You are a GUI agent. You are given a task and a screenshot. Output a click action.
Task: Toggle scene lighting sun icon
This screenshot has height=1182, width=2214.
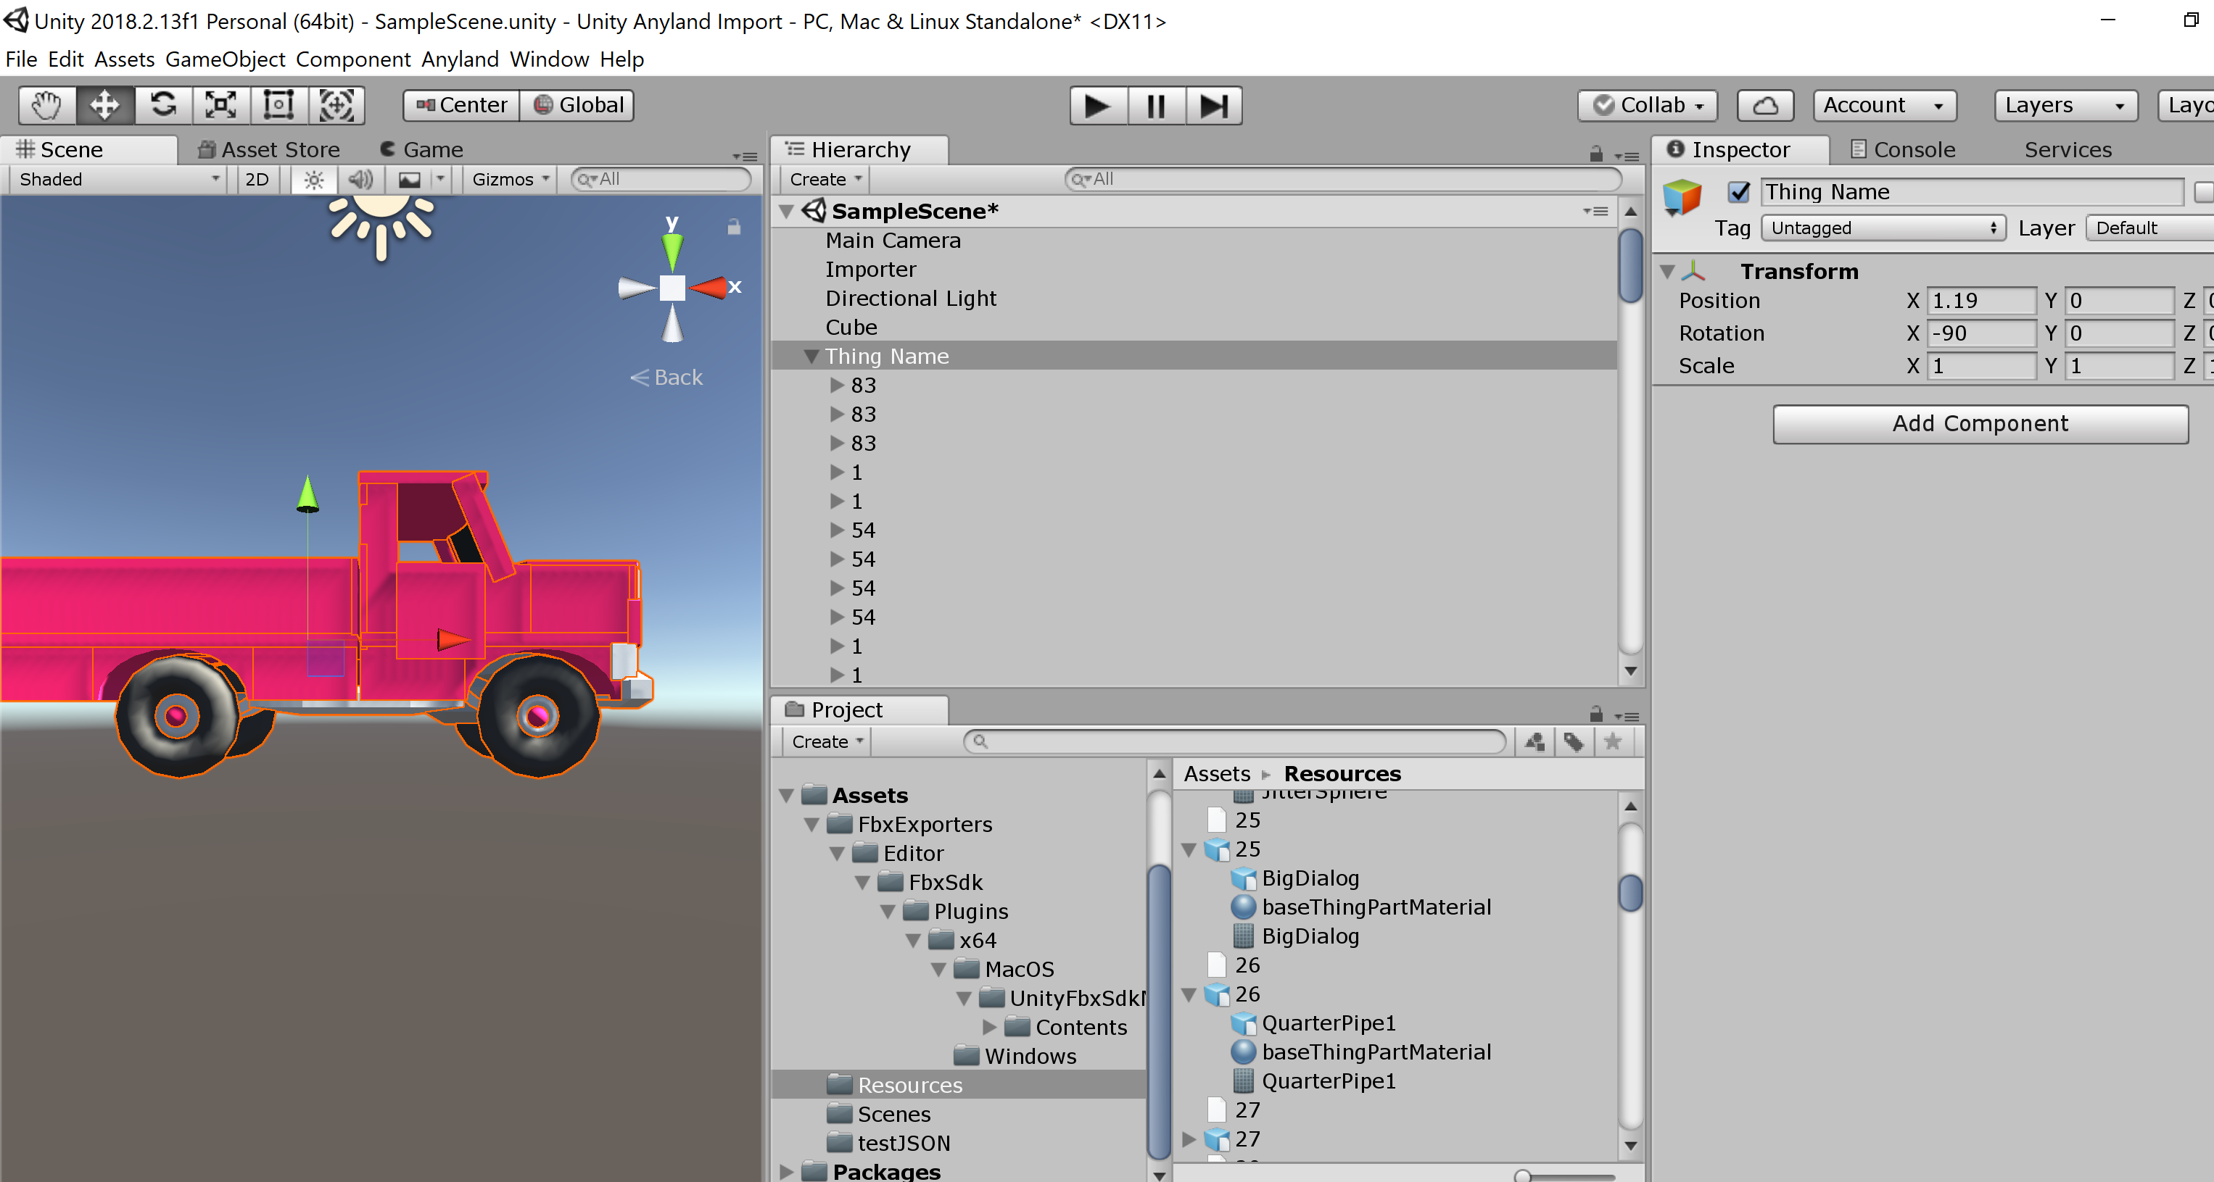point(314,180)
